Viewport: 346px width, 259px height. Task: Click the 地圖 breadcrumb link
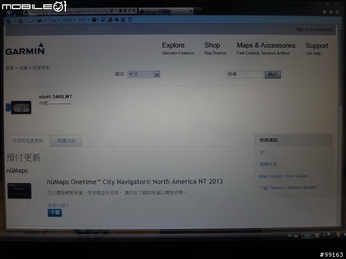click(x=23, y=68)
